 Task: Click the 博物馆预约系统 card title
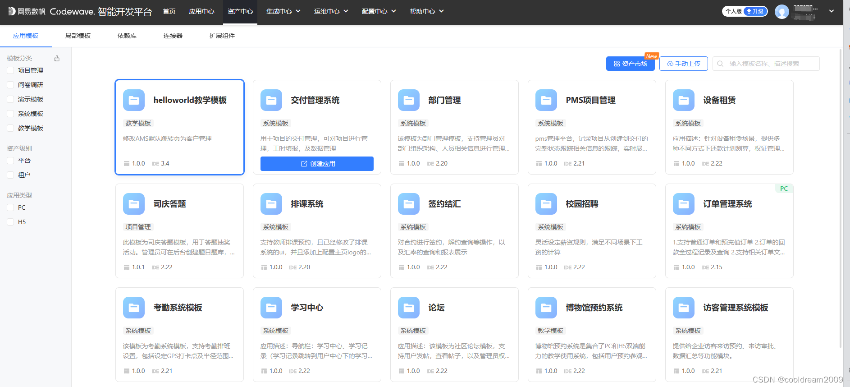[594, 308]
